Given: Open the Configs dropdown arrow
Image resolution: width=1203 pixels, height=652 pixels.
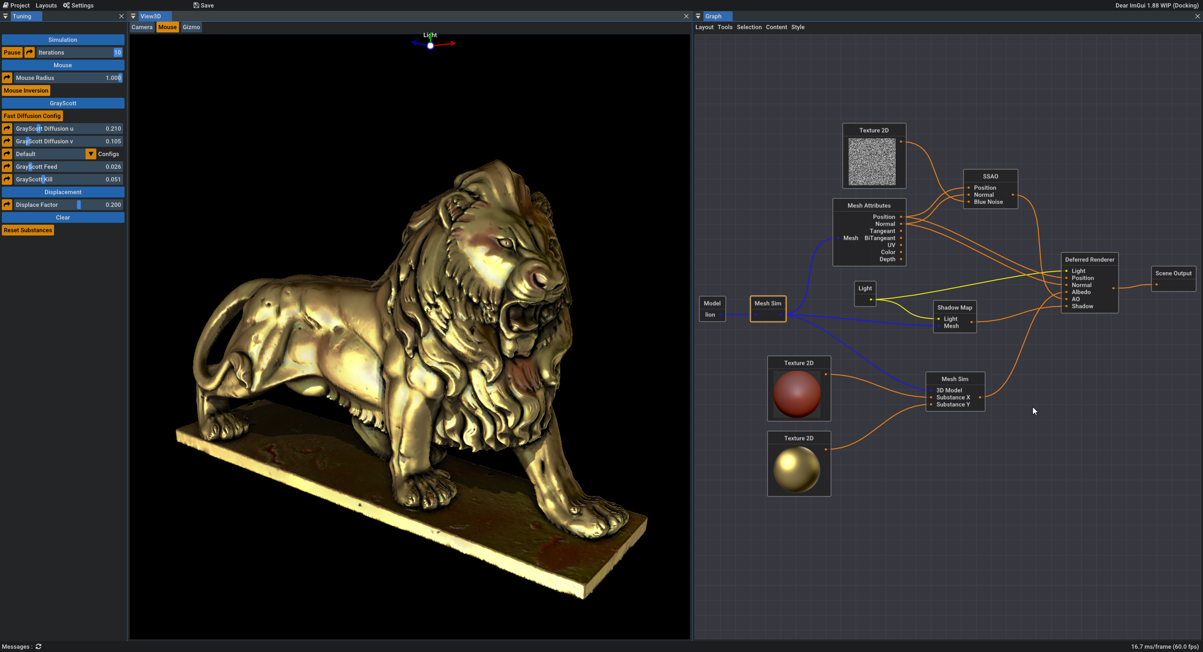Looking at the screenshot, I should (x=91, y=154).
